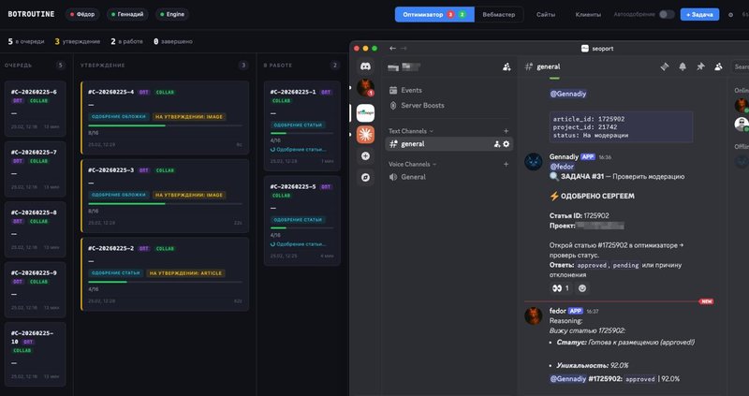Open edit channel gear on general
The width and height of the screenshot is (749, 396).
click(x=506, y=144)
